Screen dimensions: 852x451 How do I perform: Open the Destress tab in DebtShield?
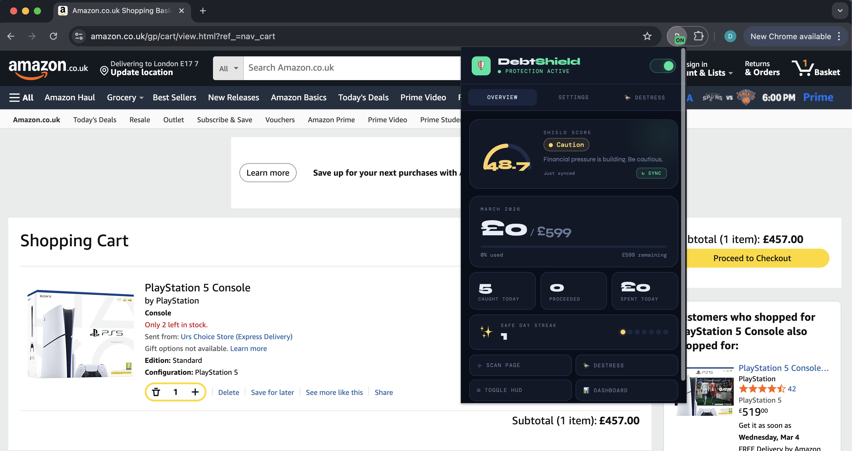(644, 97)
